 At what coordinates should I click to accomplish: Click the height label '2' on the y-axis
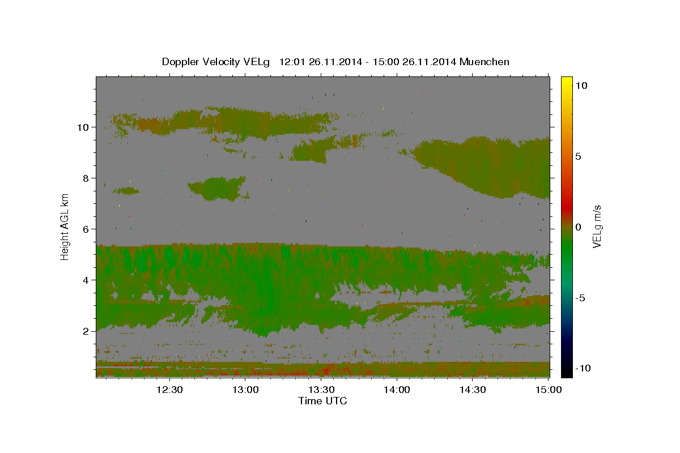(86, 331)
